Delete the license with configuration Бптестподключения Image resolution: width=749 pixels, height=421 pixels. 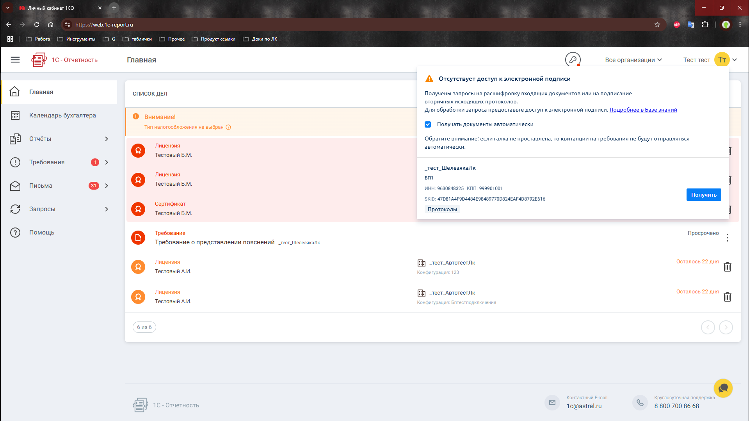coord(727,297)
